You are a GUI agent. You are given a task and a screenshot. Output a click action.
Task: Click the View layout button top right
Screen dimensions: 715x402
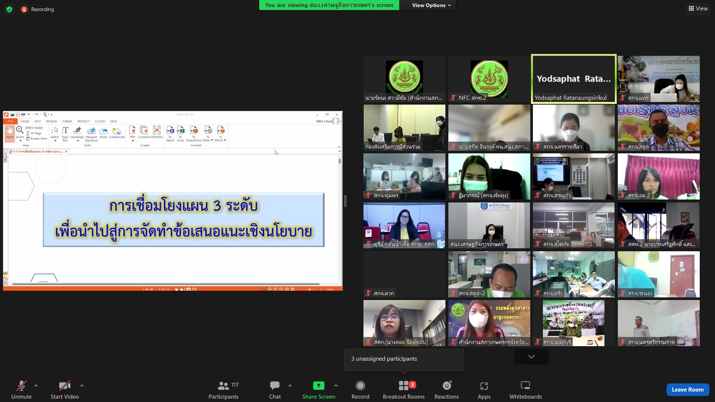coord(698,9)
